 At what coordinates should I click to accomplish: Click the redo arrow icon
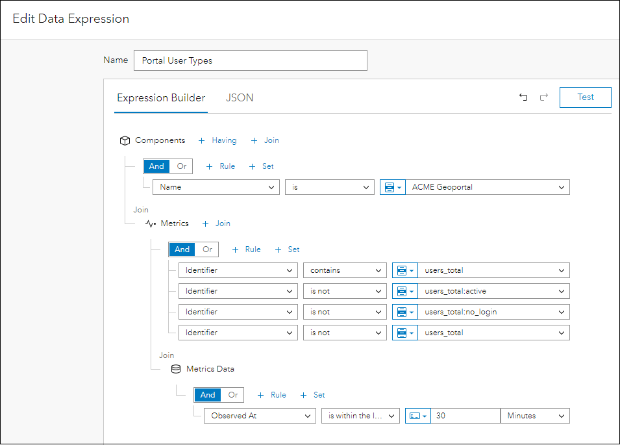(544, 97)
